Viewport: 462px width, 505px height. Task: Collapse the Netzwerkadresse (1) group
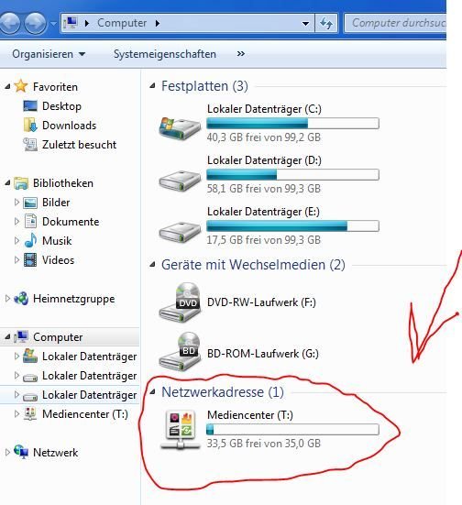pos(152,392)
